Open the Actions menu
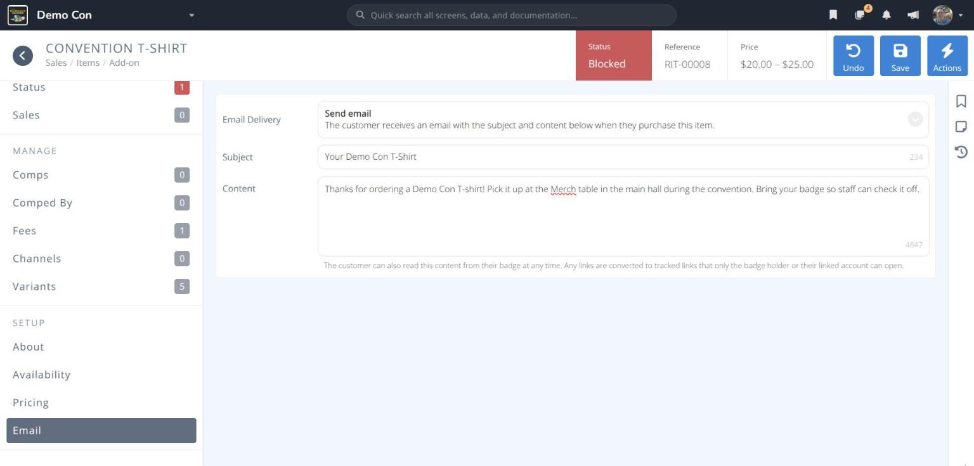Screen dimensions: 974x466 pos(947,56)
